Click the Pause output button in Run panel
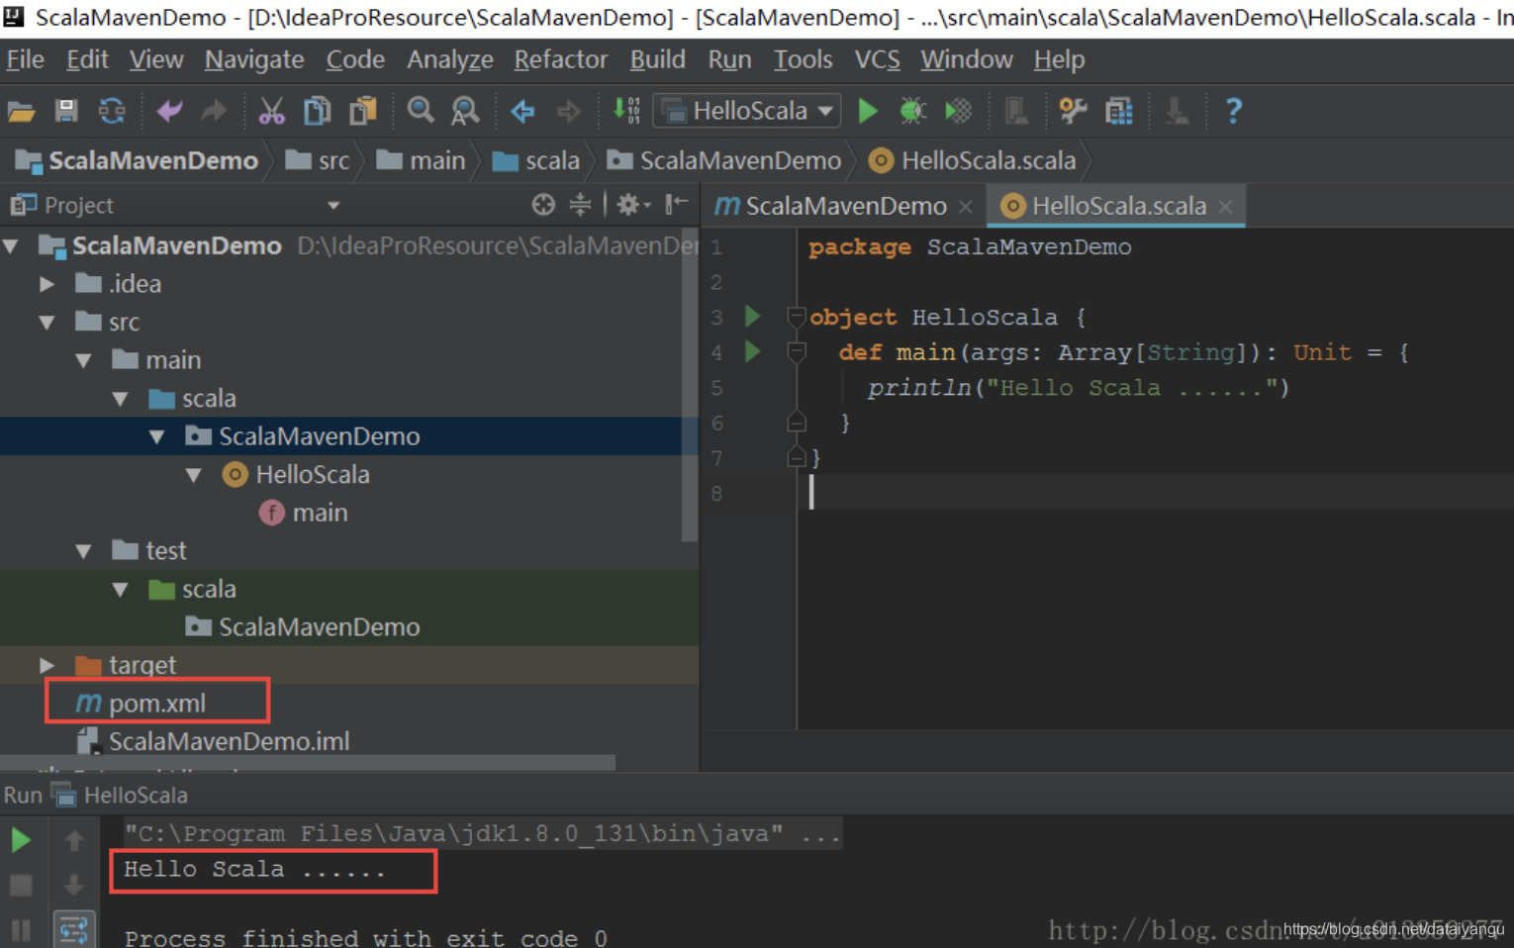Viewport: 1514px width, 948px height. 21,930
